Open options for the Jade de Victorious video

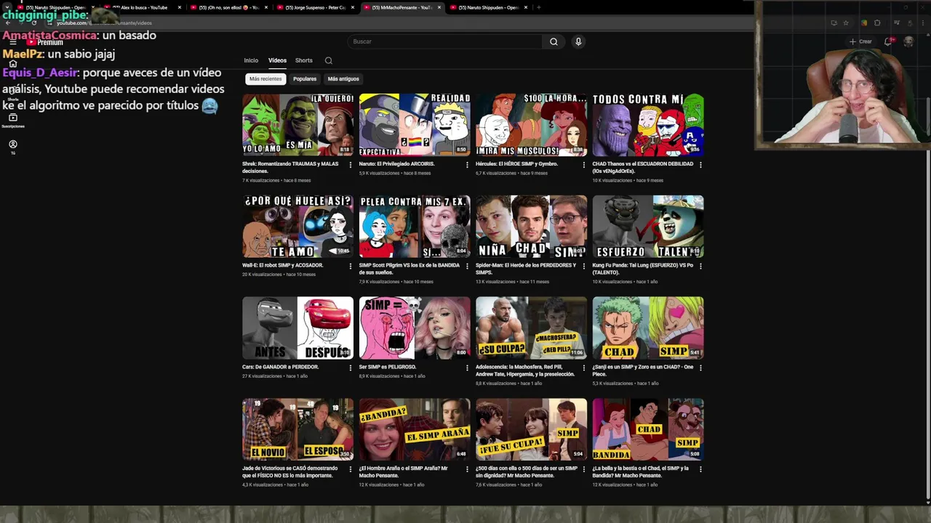(x=351, y=469)
